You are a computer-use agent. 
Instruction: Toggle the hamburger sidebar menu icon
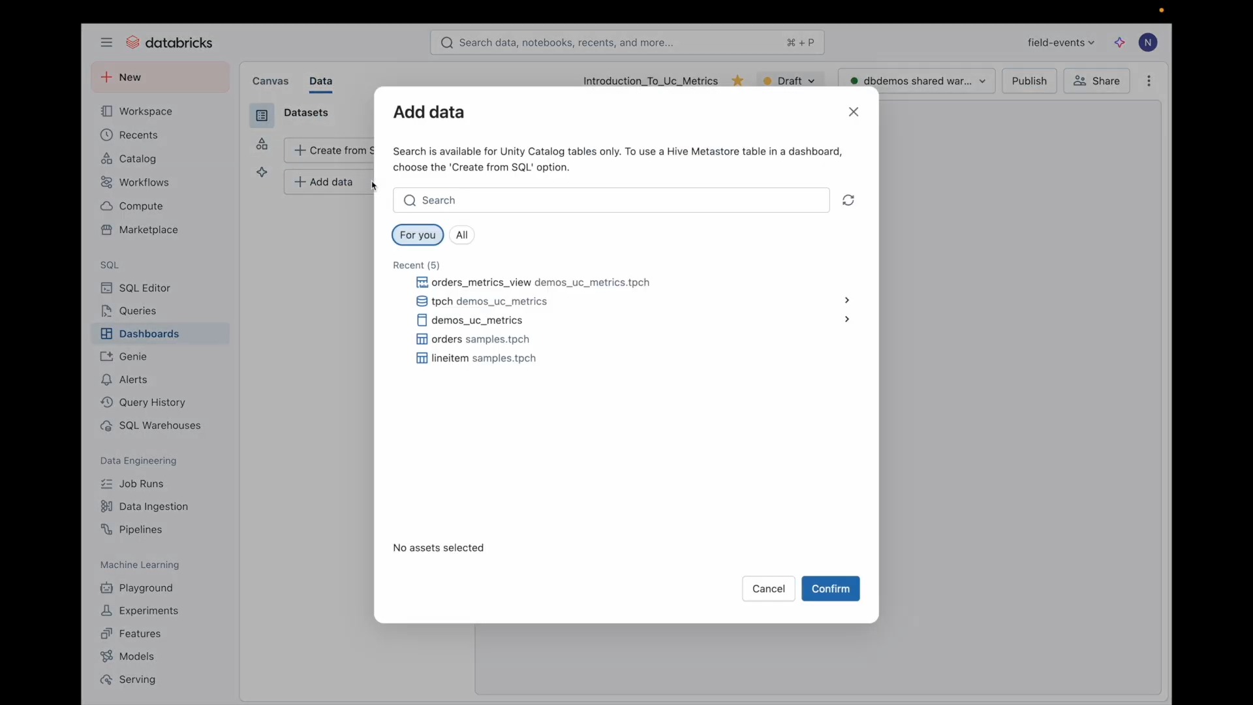tap(106, 42)
